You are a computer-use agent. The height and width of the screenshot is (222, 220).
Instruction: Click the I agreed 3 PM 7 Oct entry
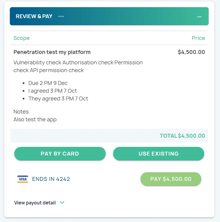53,91
